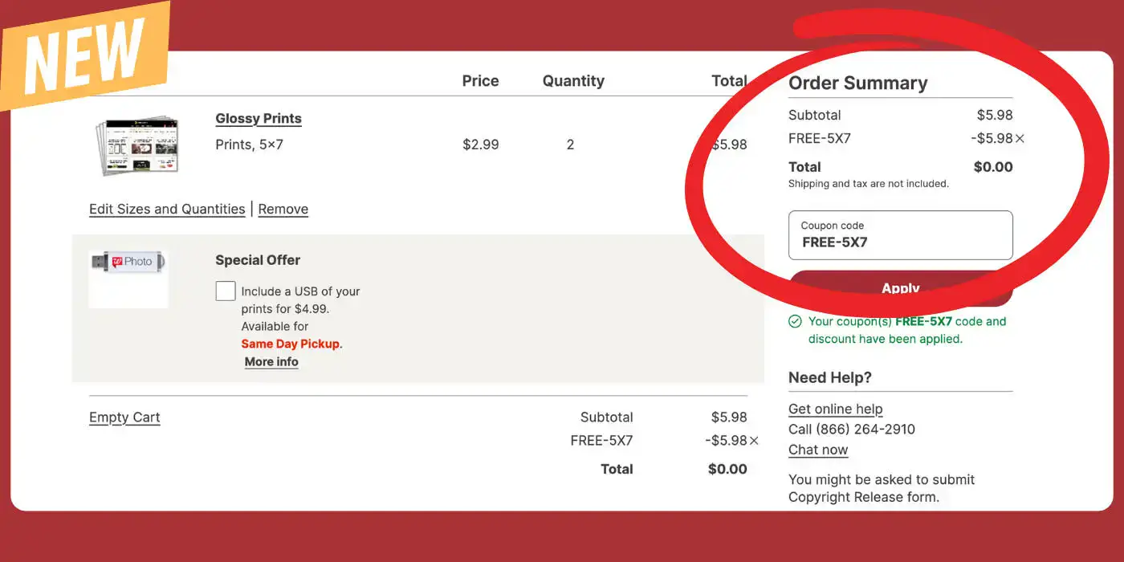Enable the Include a USB checkbox
The width and height of the screenshot is (1124, 562).
pyautogui.click(x=226, y=291)
